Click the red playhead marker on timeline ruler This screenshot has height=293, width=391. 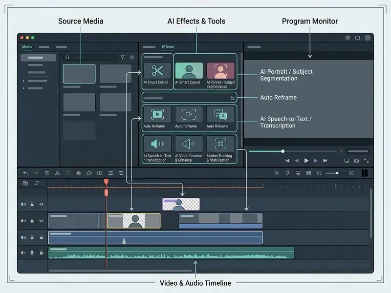coord(106,182)
